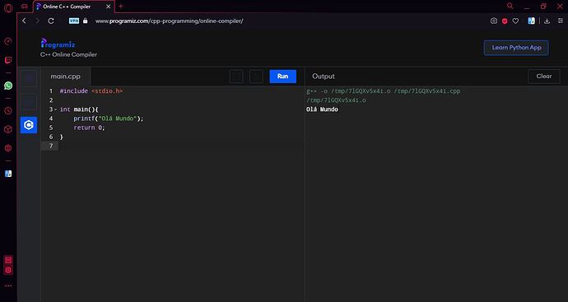
Task: Click the Programiz logo
Action: 58,44
